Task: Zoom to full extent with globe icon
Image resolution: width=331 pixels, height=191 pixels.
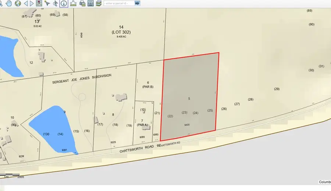Action: [x=18, y=3]
